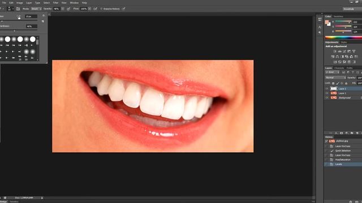Lock layer position icon
Image resolution: width=362 pixels, height=203 pixels.
[x=342, y=83]
